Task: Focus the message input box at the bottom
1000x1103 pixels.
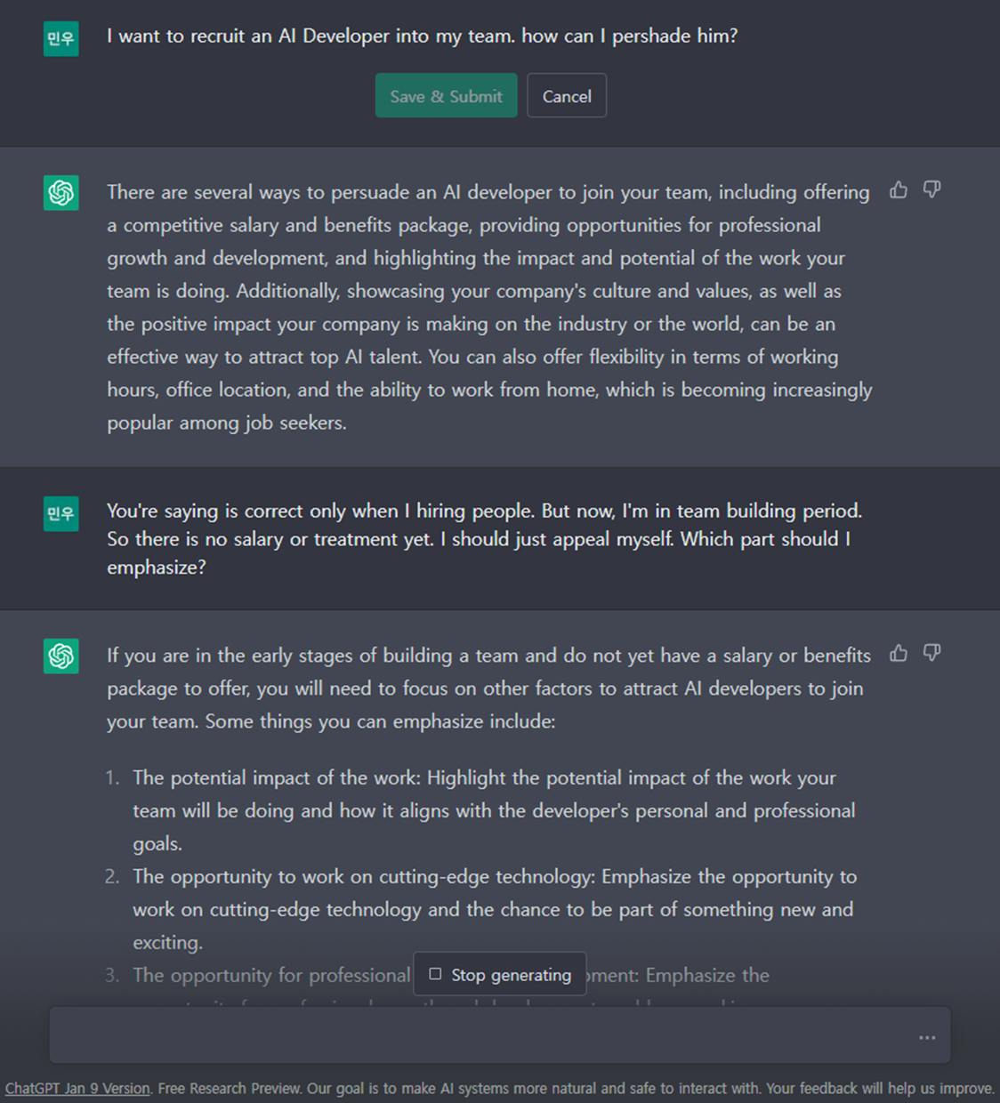Action: (x=480, y=1036)
